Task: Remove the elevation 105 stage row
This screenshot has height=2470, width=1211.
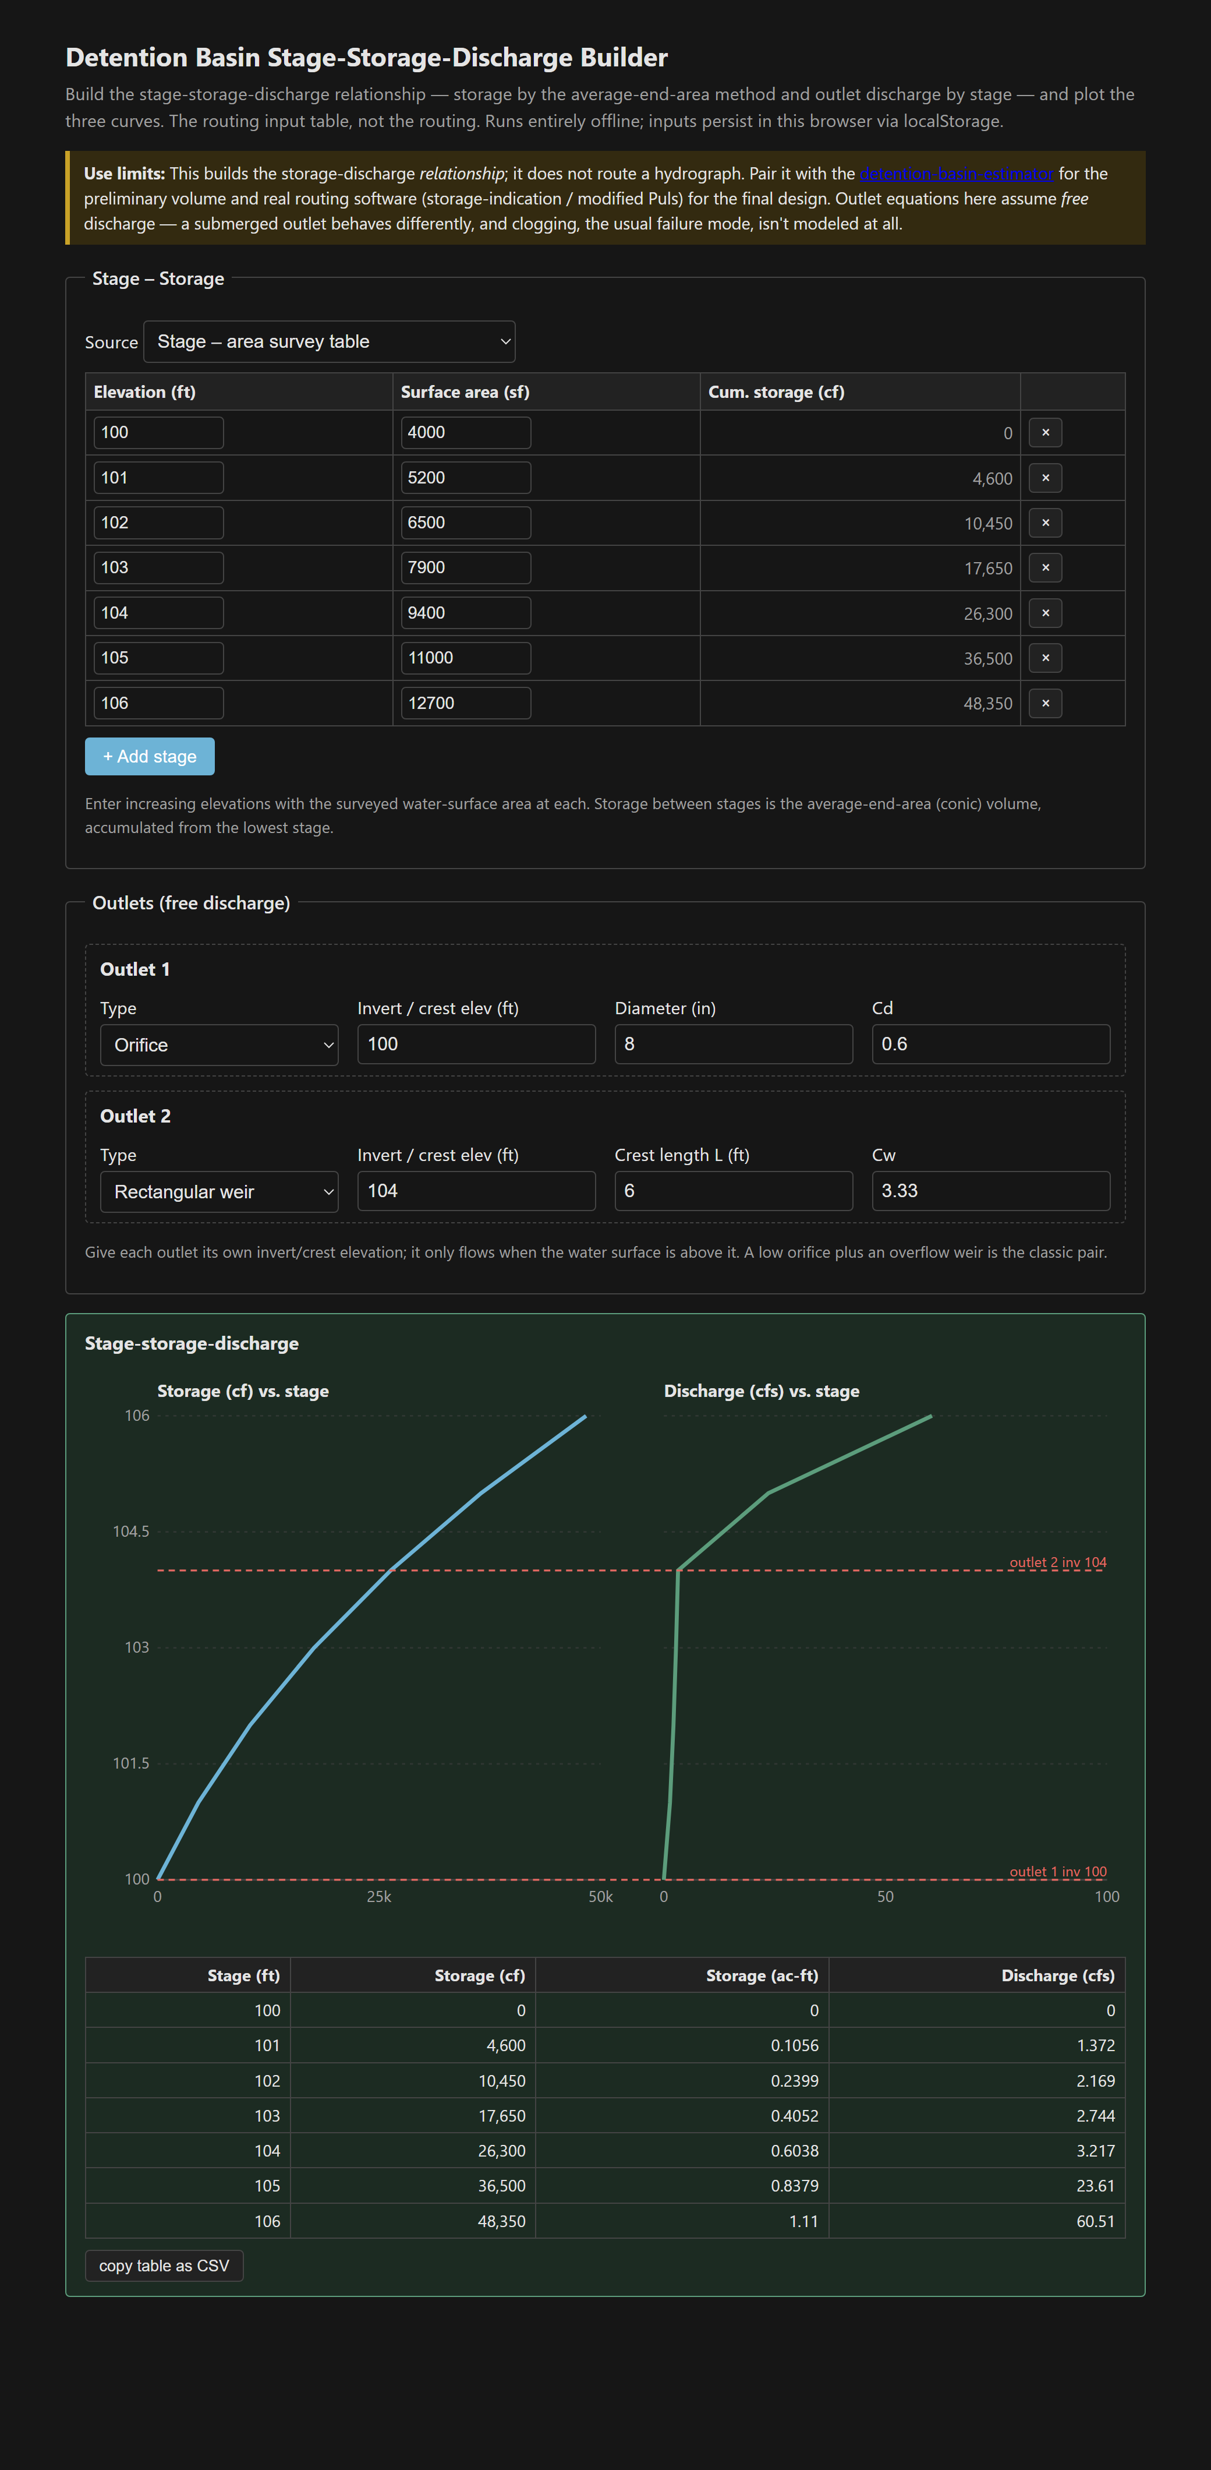Action: (x=1045, y=658)
